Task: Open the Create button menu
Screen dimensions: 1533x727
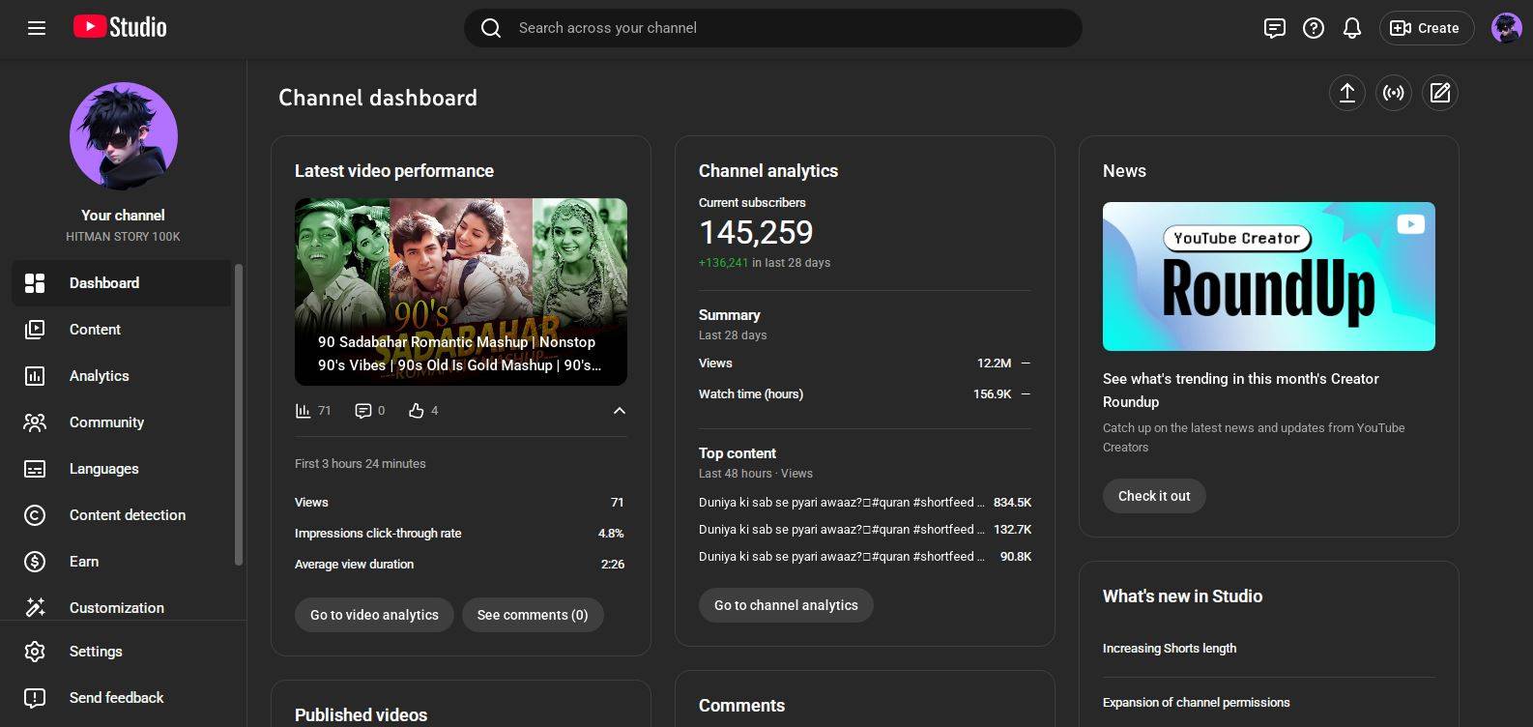Action: pyautogui.click(x=1426, y=28)
